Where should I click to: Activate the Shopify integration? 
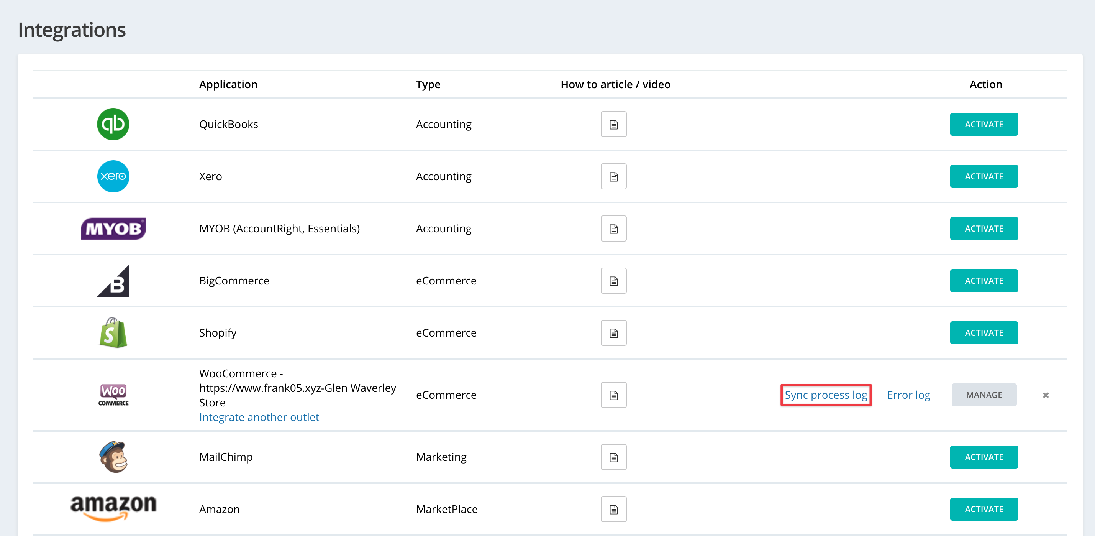[x=984, y=333]
